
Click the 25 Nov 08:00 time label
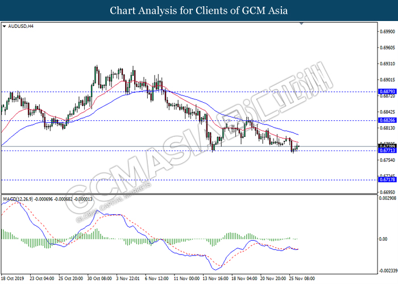(302, 278)
